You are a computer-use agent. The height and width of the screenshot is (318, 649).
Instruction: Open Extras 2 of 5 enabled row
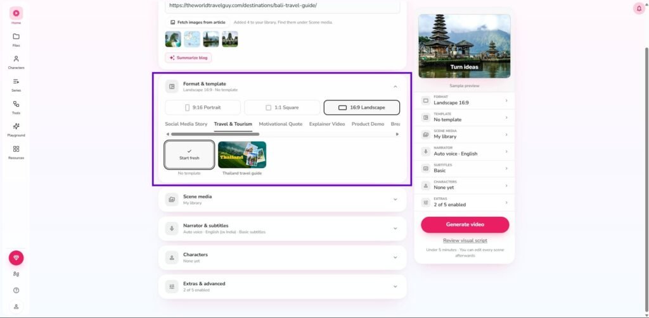[x=465, y=202]
